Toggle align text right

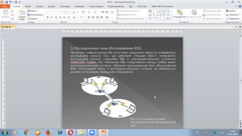click(98, 17)
